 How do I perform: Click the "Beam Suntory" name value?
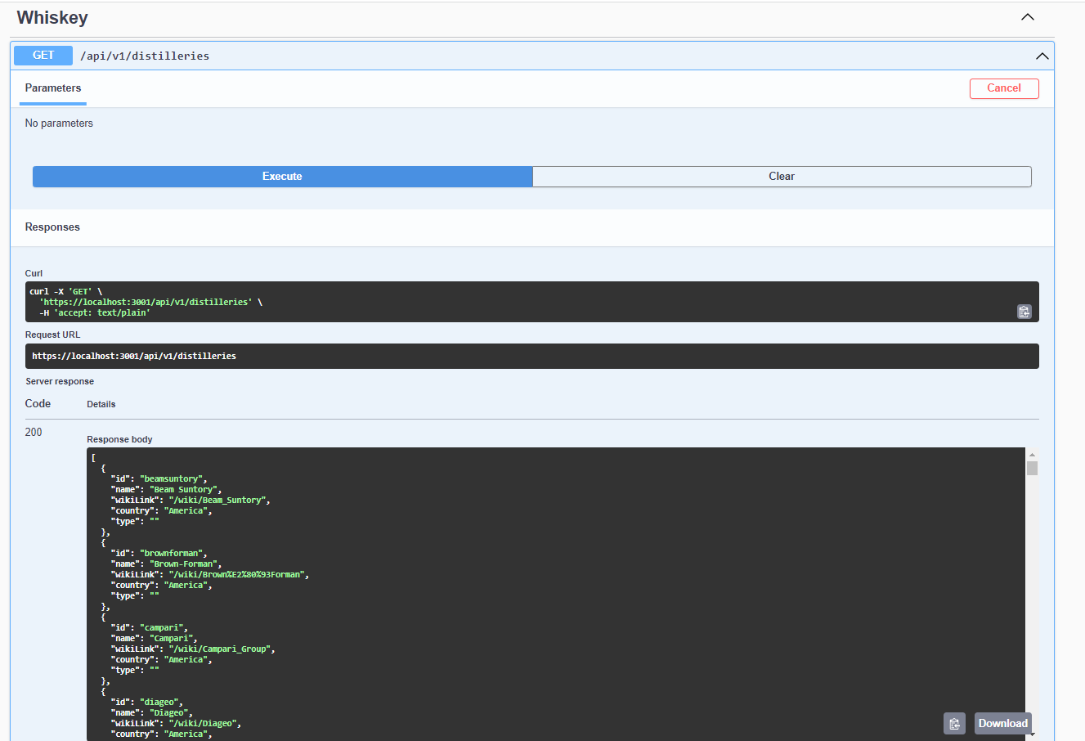point(186,490)
